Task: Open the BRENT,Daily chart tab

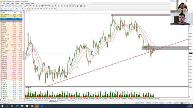Action: coord(71,101)
